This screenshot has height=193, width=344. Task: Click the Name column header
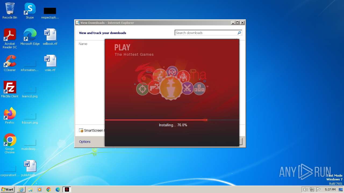[x=83, y=44]
